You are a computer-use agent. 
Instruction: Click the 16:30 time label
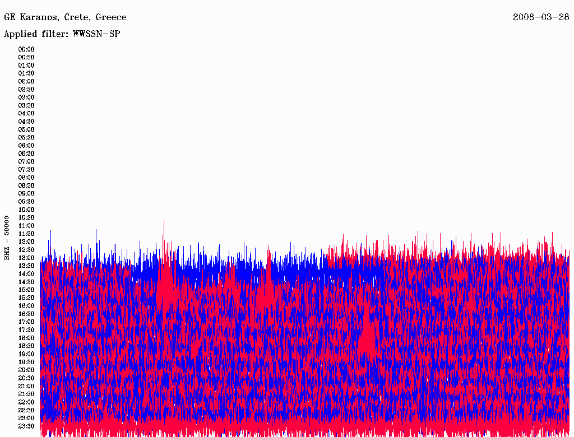coord(26,314)
